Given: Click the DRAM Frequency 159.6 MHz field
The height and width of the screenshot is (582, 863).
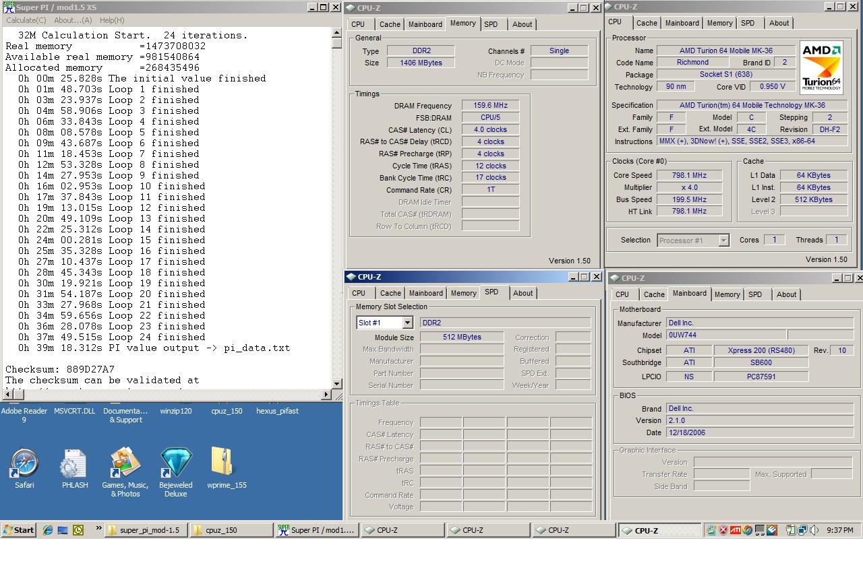Looking at the screenshot, I should (490, 105).
